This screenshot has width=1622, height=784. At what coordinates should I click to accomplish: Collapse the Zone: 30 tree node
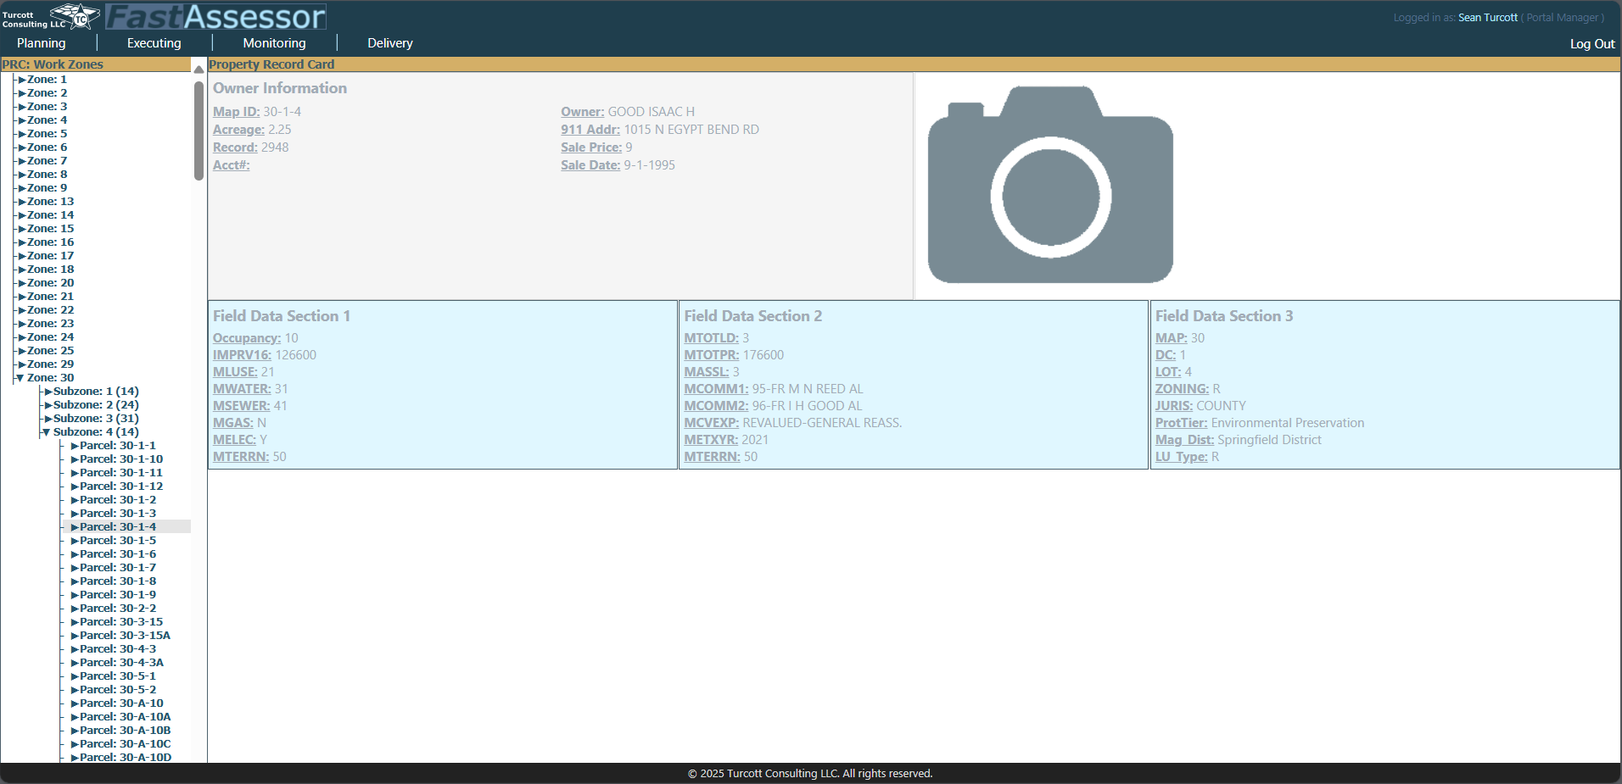(x=20, y=378)
